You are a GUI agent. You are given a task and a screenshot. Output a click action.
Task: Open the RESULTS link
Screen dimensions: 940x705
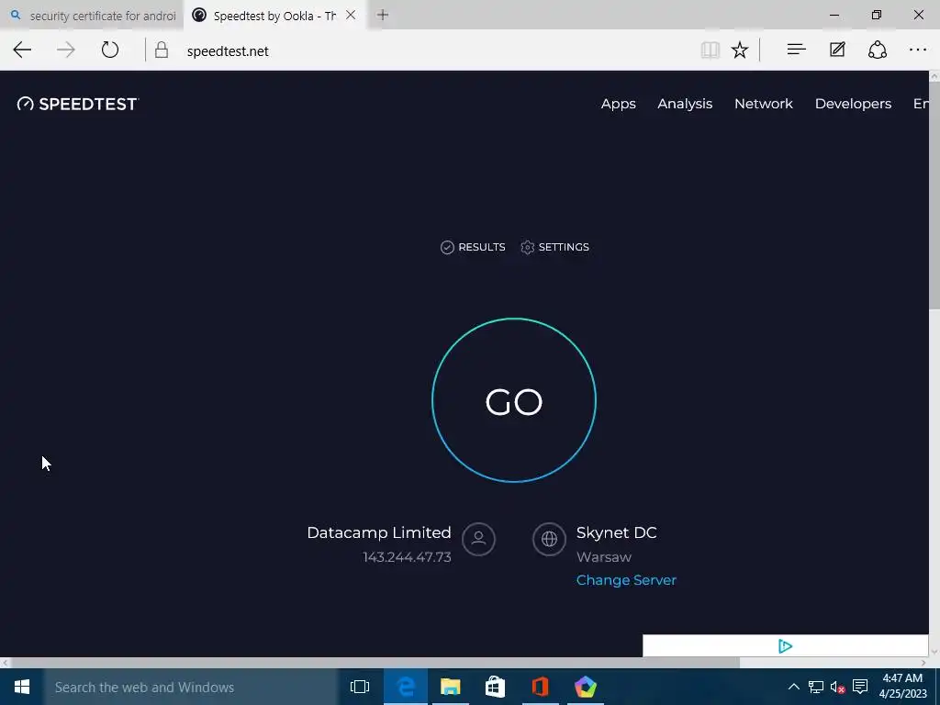click(473, 247)
